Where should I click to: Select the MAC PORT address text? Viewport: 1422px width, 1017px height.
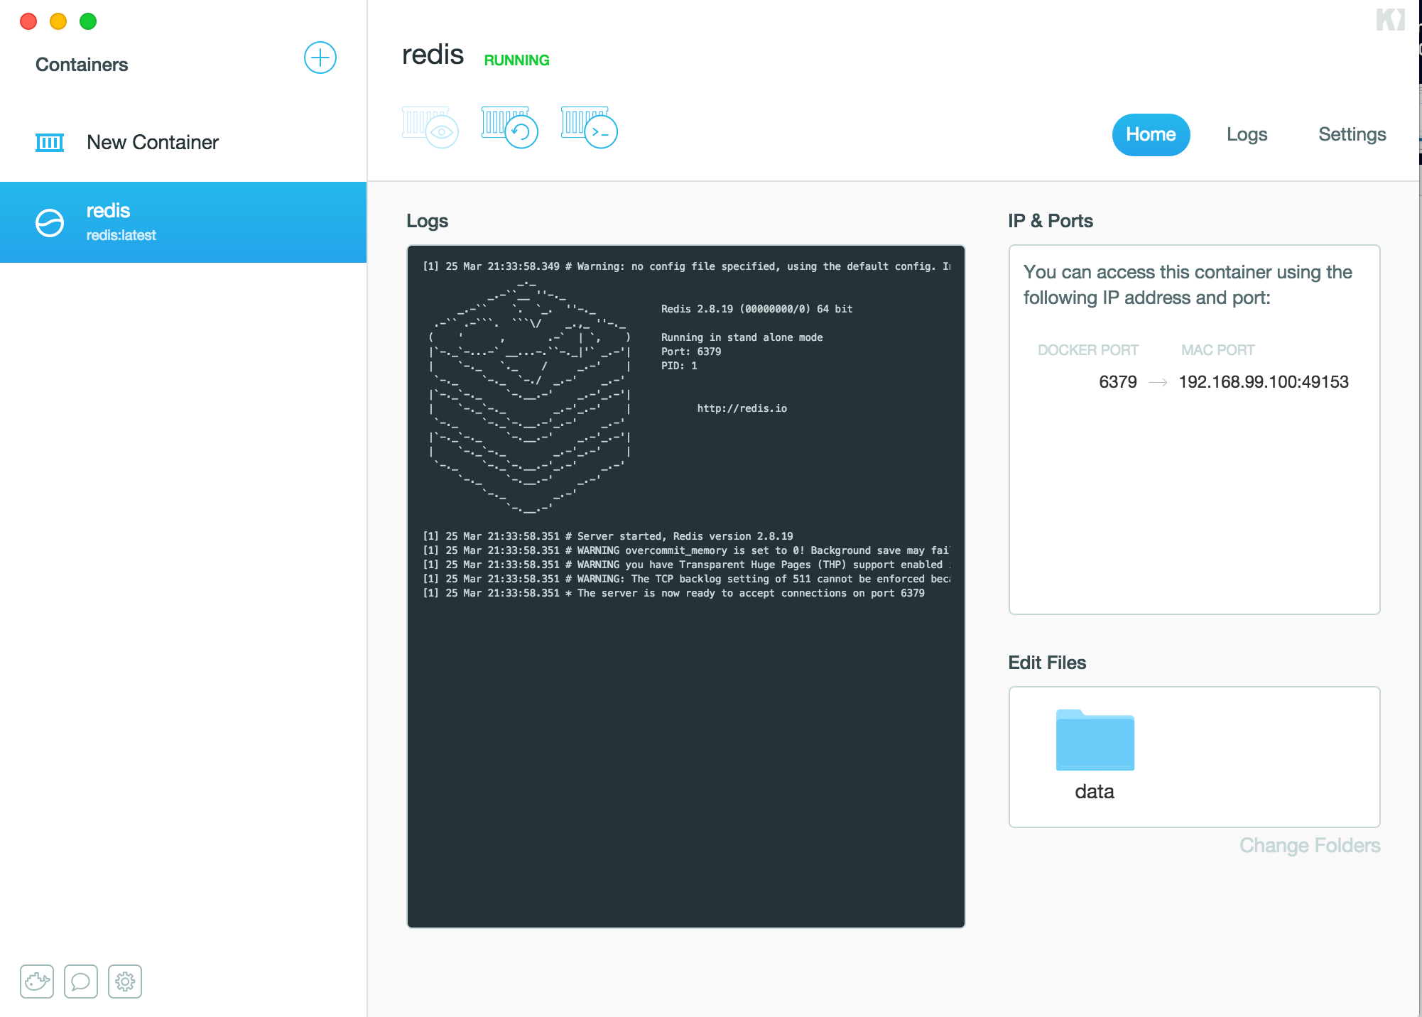coord(1264,382)
